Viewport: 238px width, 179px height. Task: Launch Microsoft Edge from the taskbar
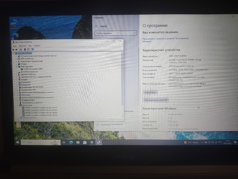tap(71, 142)
